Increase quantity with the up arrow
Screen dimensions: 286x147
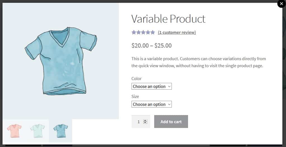pos(145,120)
